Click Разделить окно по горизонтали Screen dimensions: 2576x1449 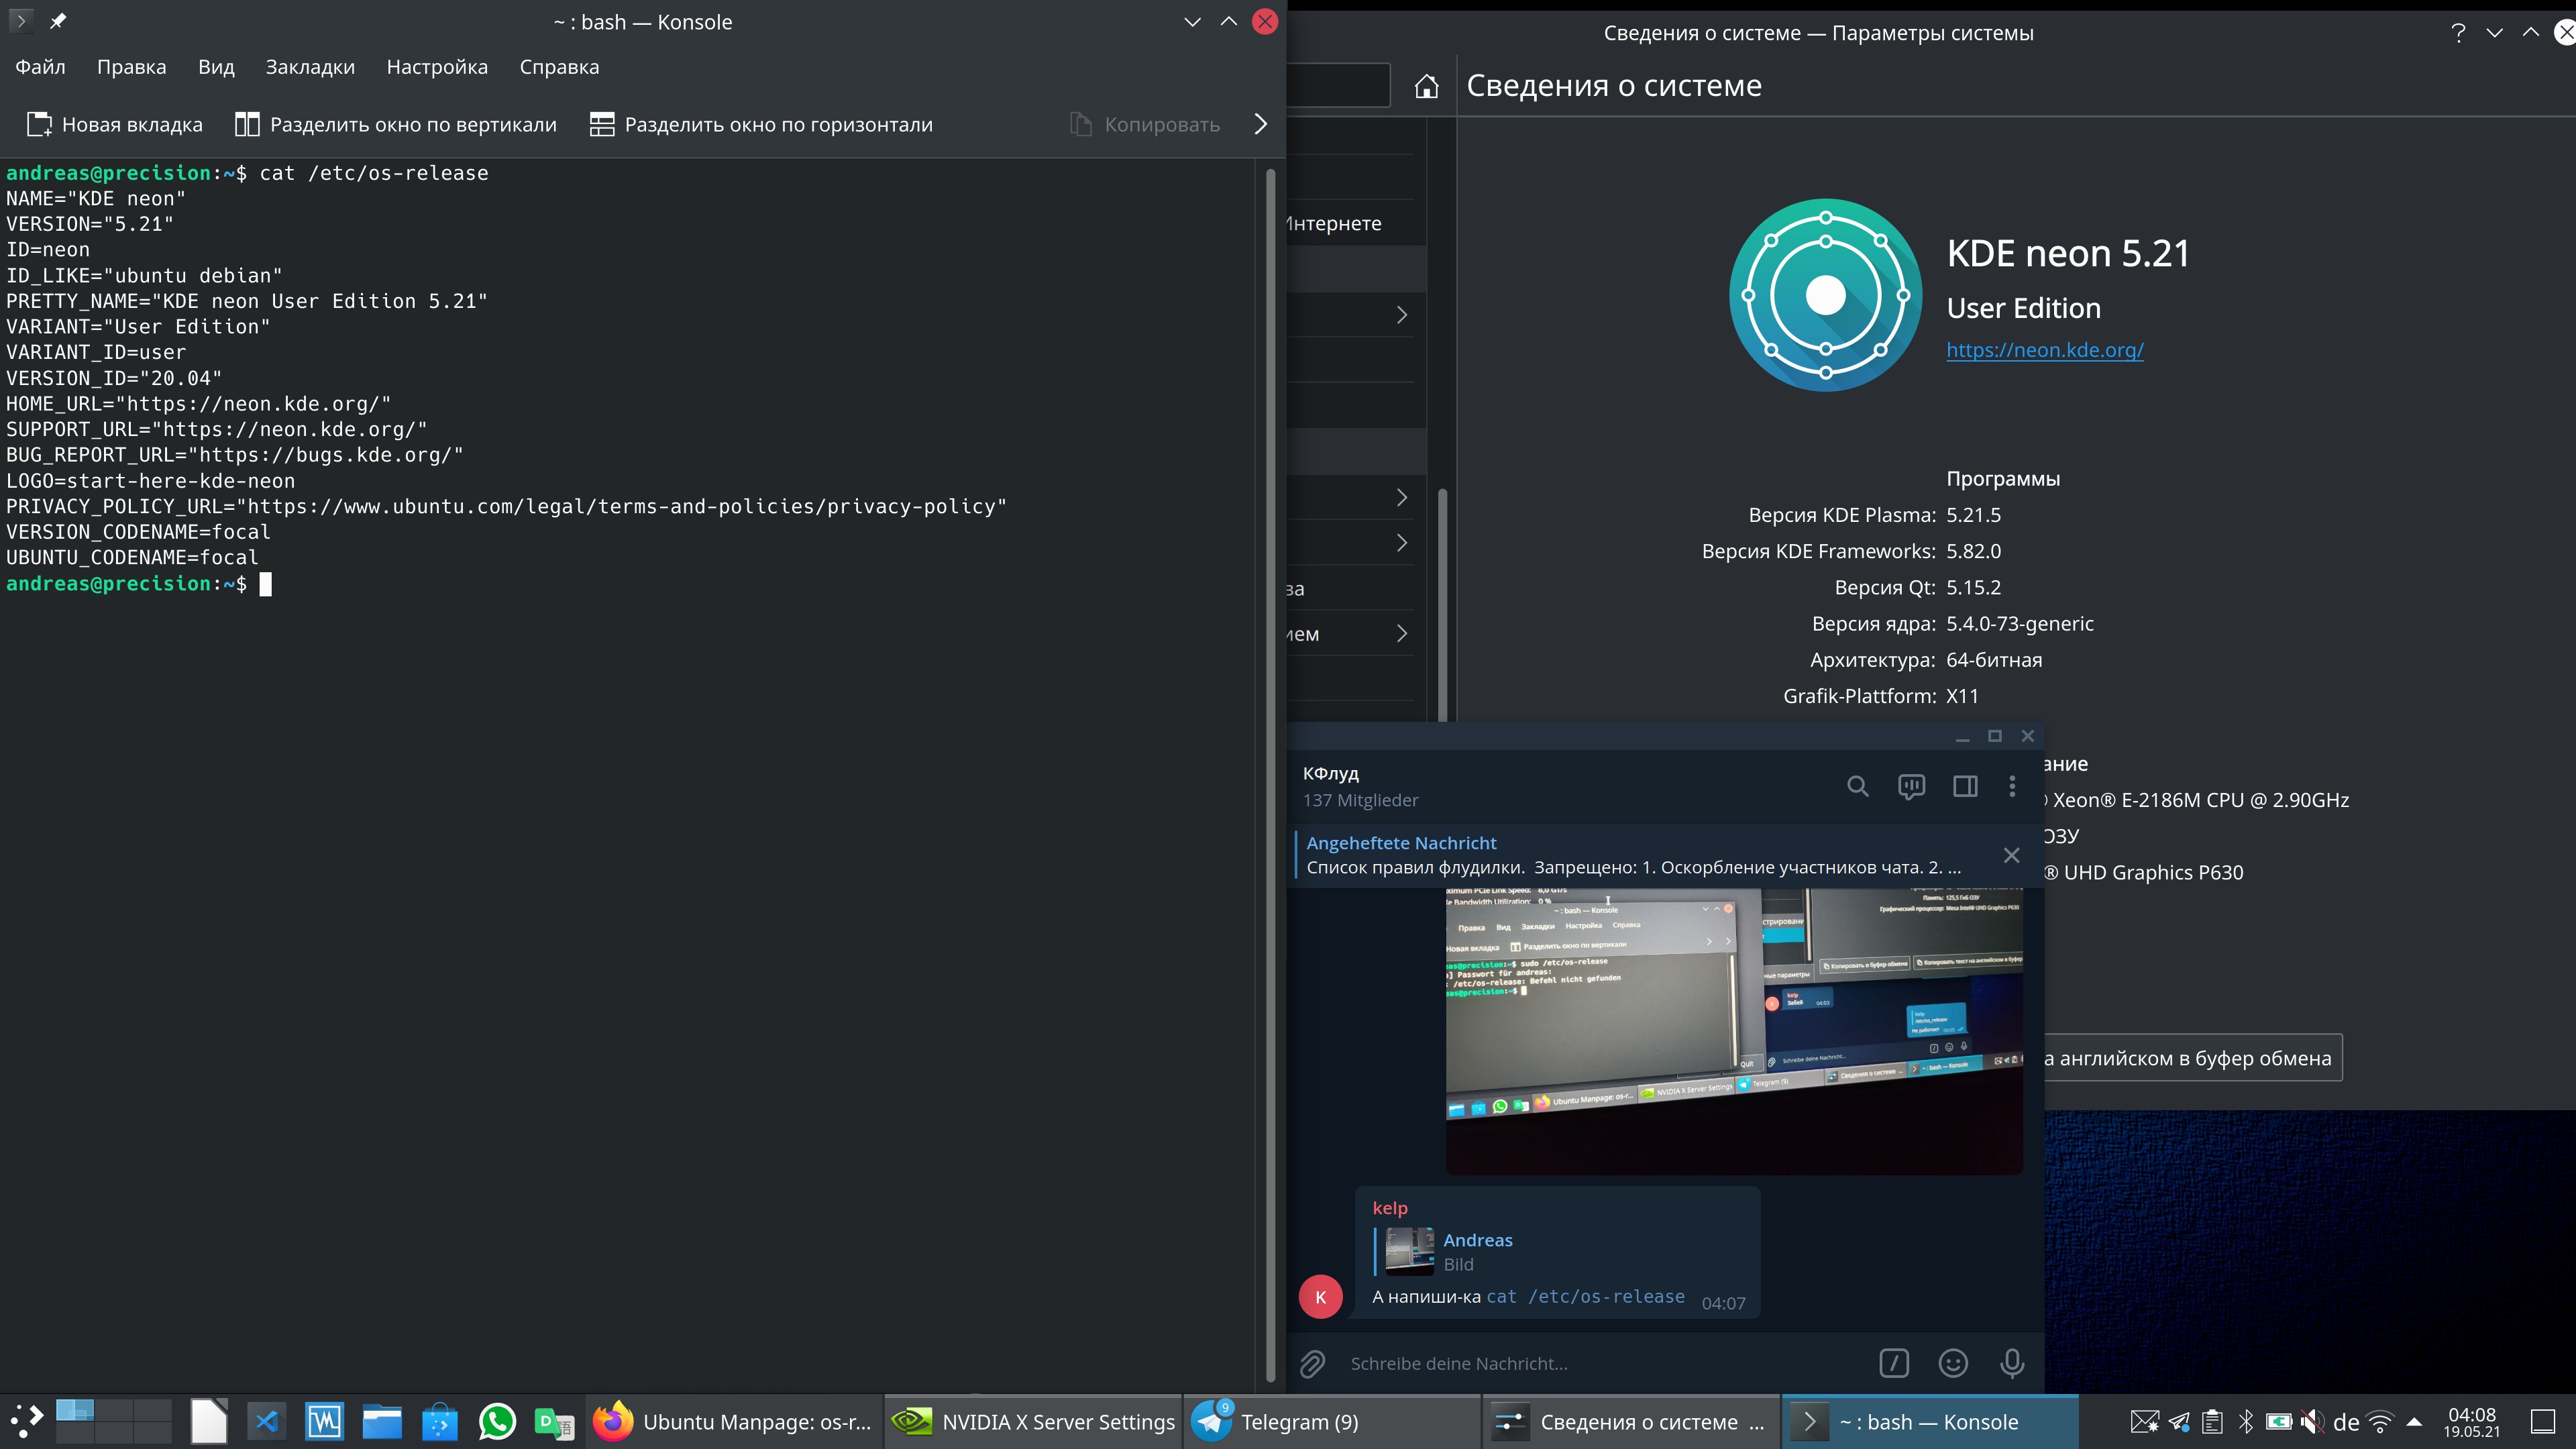[761, 124]
